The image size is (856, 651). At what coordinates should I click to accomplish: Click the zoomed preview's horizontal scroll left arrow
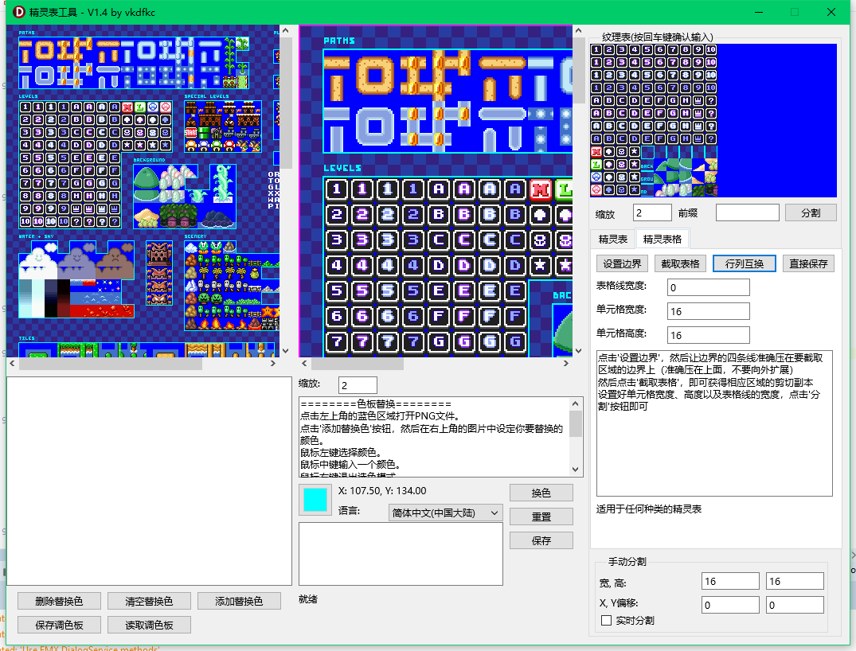(x=305, y=363)
